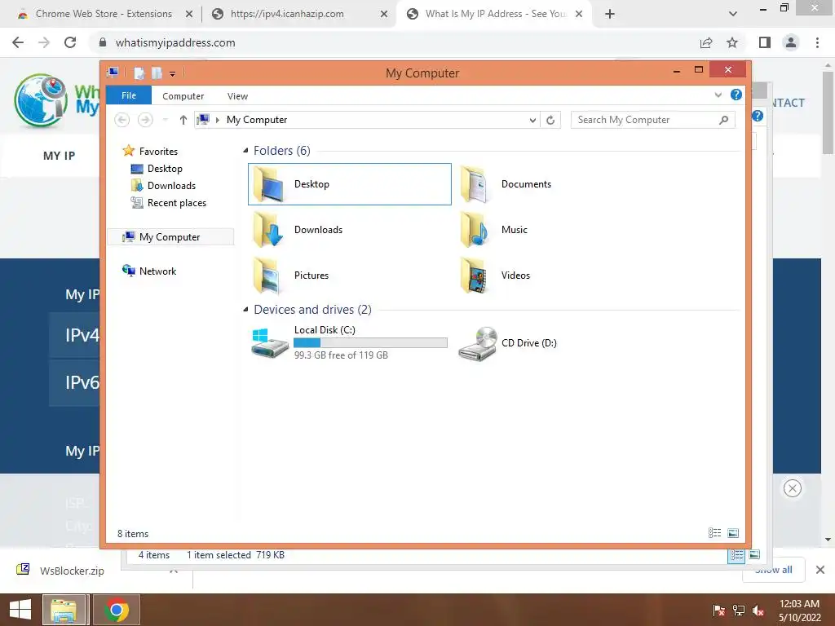835x626 pixels.
Task: Click the Local Disk capacity bar
Action: coord(371,343)
